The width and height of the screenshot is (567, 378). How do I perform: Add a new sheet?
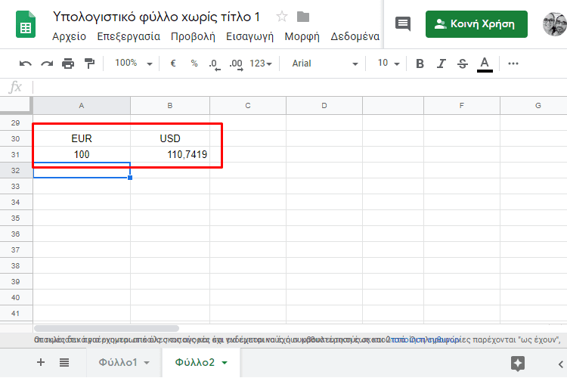pyautogui.click(x=41, y=362)
